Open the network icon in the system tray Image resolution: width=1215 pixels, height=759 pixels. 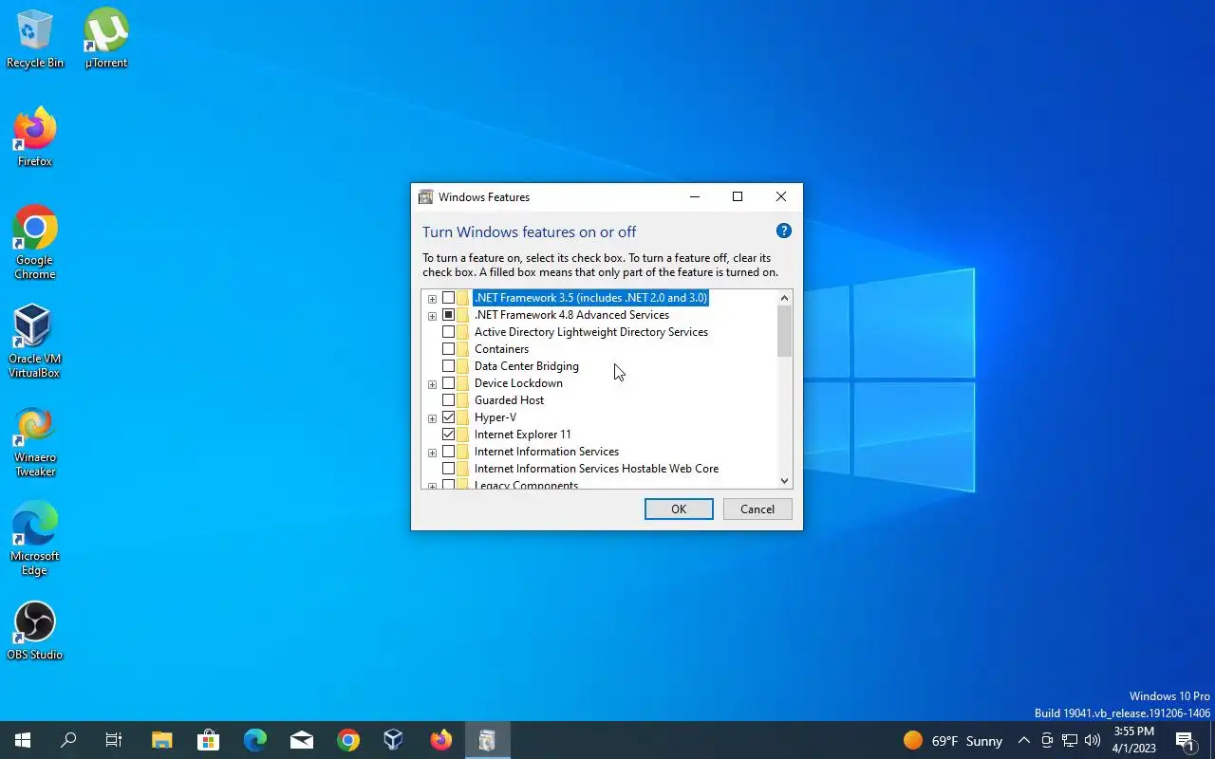coord(1070,740)
